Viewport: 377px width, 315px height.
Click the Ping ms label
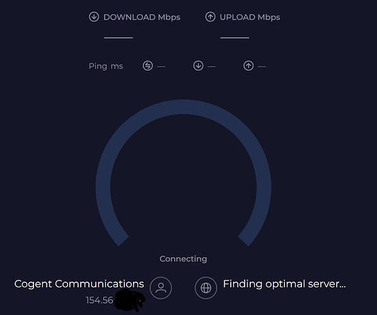click(106, 66)
